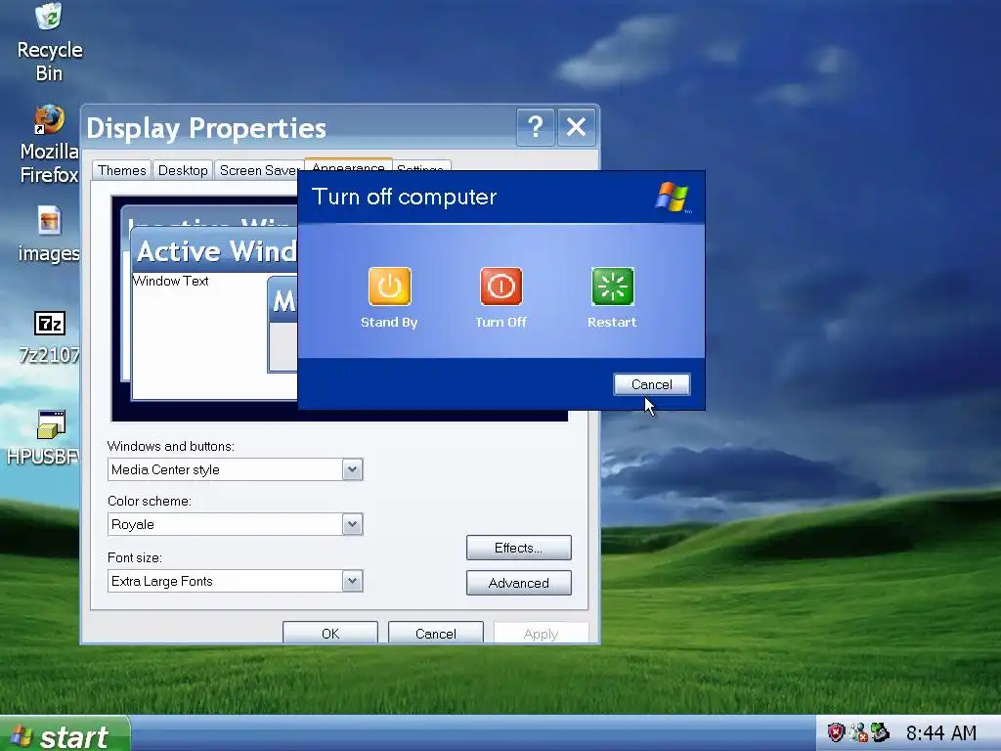Expand the Color scheme dropdown
The image size is (1001, 751).
click(352, 524)
